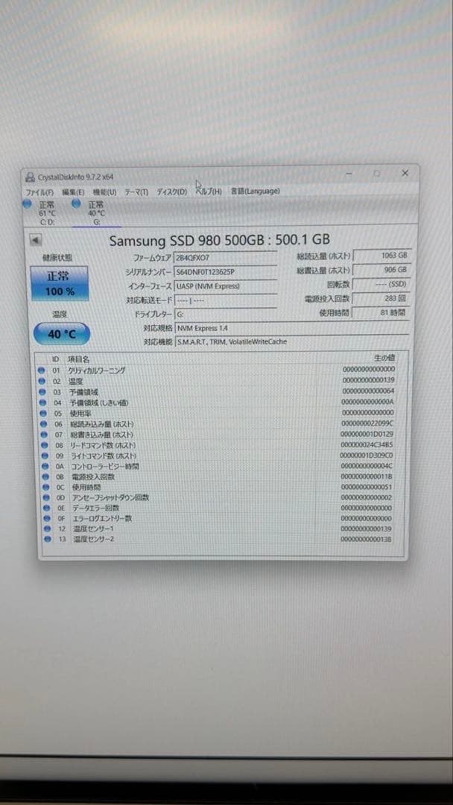Click the status dot for ID 03 予備領域
This screenshot has height=805, width=453.
(x=42, y=392)
